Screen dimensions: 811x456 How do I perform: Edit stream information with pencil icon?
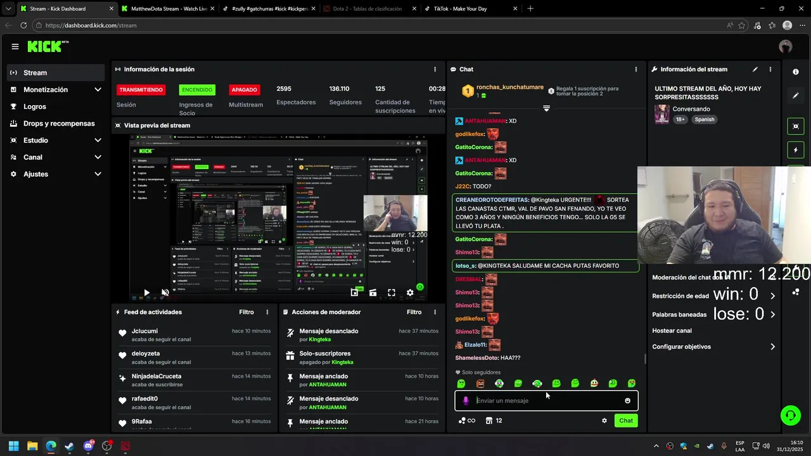point(755,69)
